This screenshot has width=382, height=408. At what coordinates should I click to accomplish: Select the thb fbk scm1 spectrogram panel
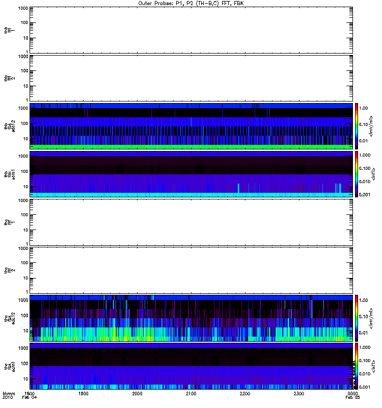(x=192, y=174)
